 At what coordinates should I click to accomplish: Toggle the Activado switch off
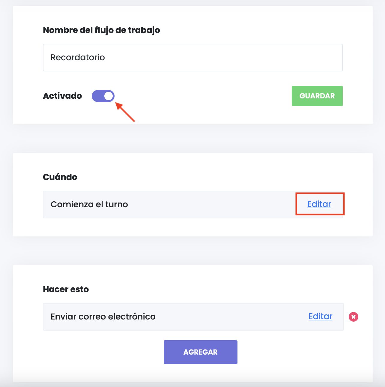[103, 96]
